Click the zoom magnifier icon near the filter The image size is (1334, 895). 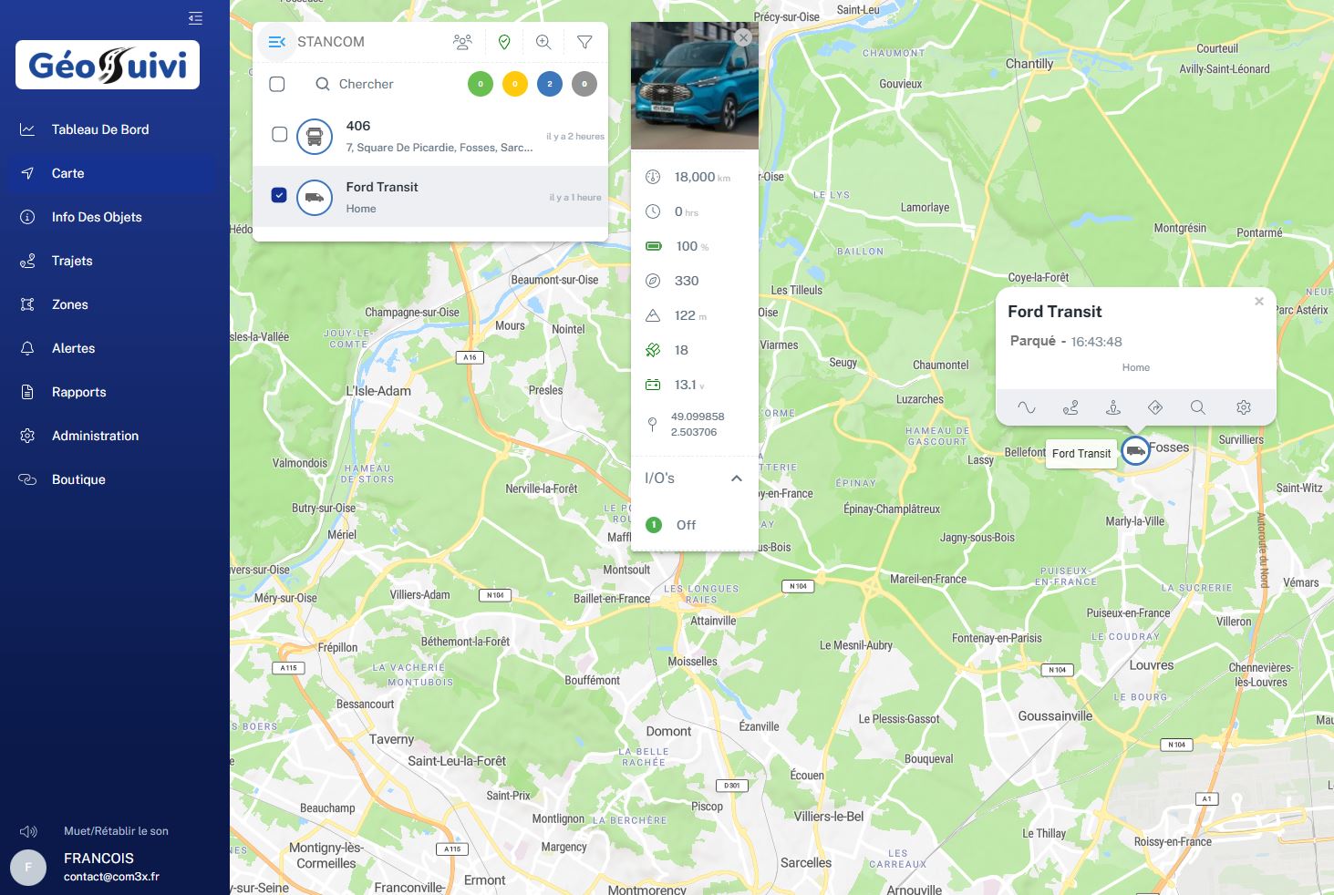point(543,41)
